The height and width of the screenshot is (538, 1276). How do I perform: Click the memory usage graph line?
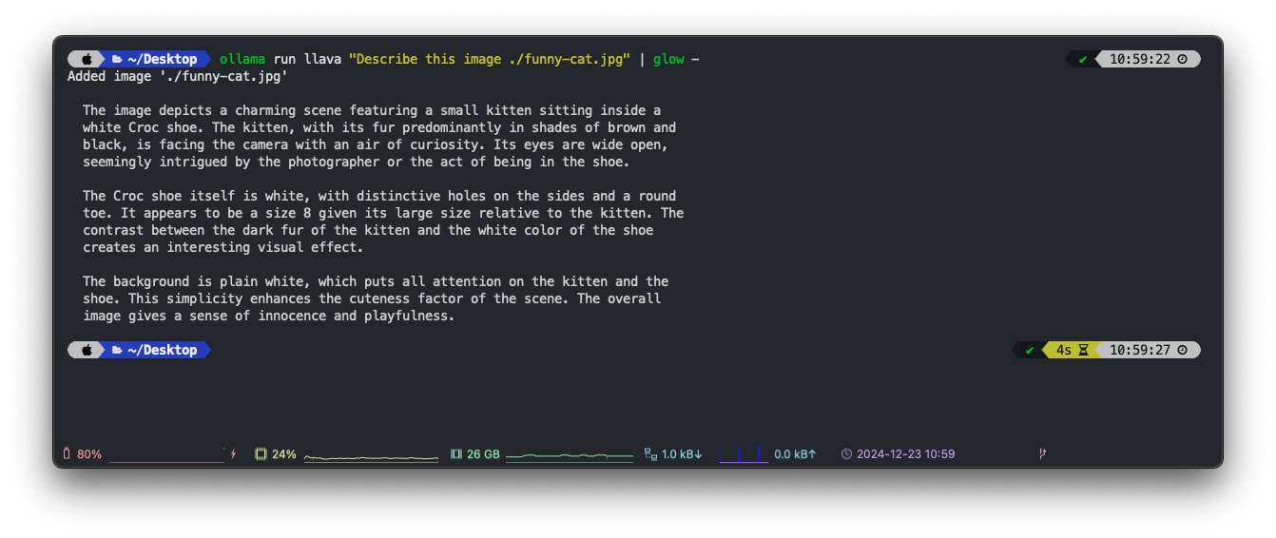(569, 457)
